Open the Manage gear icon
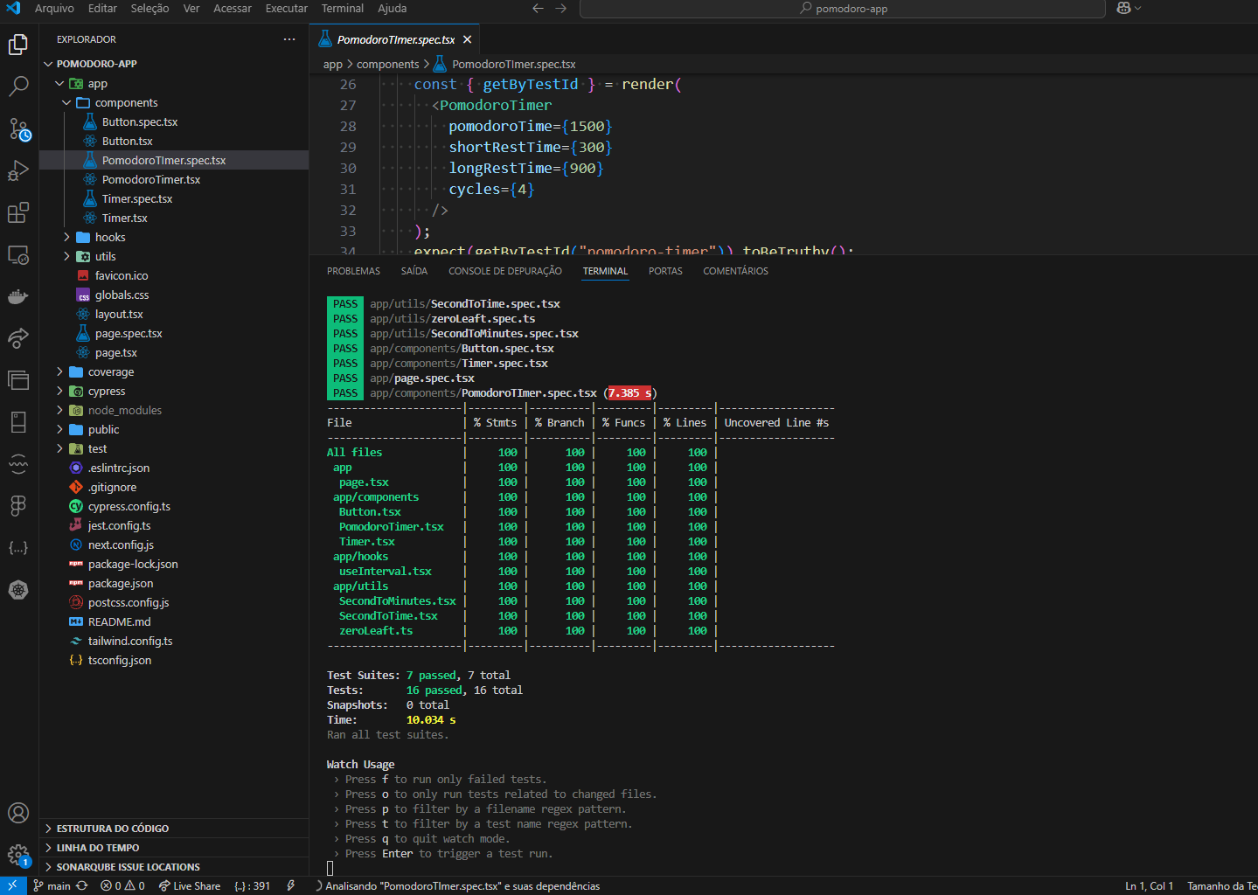This screenshot has height=895, width=1258. (18, 854)
